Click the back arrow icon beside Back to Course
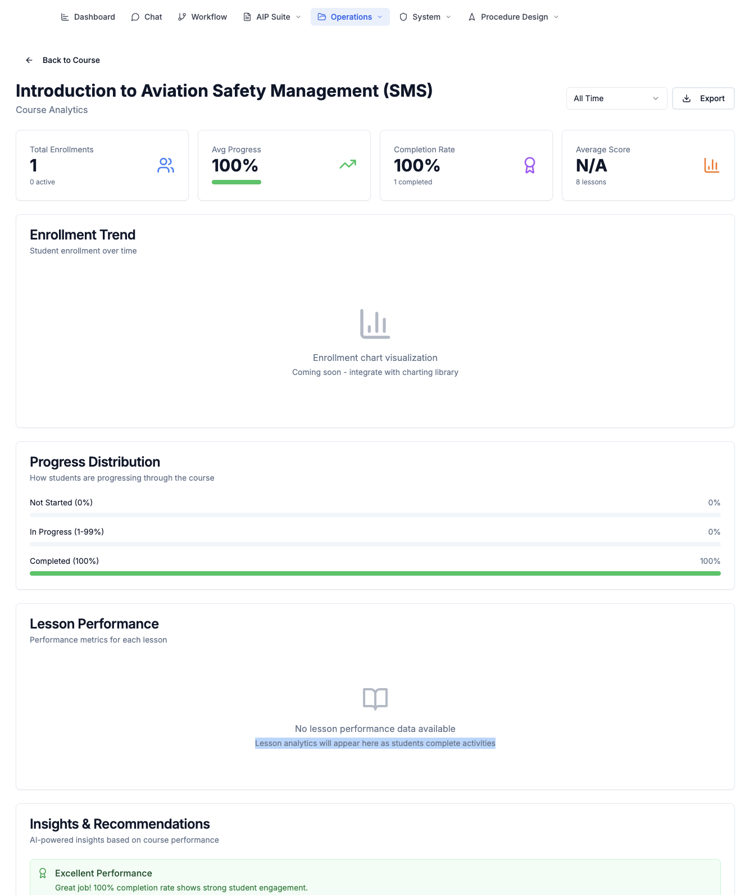 (29, 60)
